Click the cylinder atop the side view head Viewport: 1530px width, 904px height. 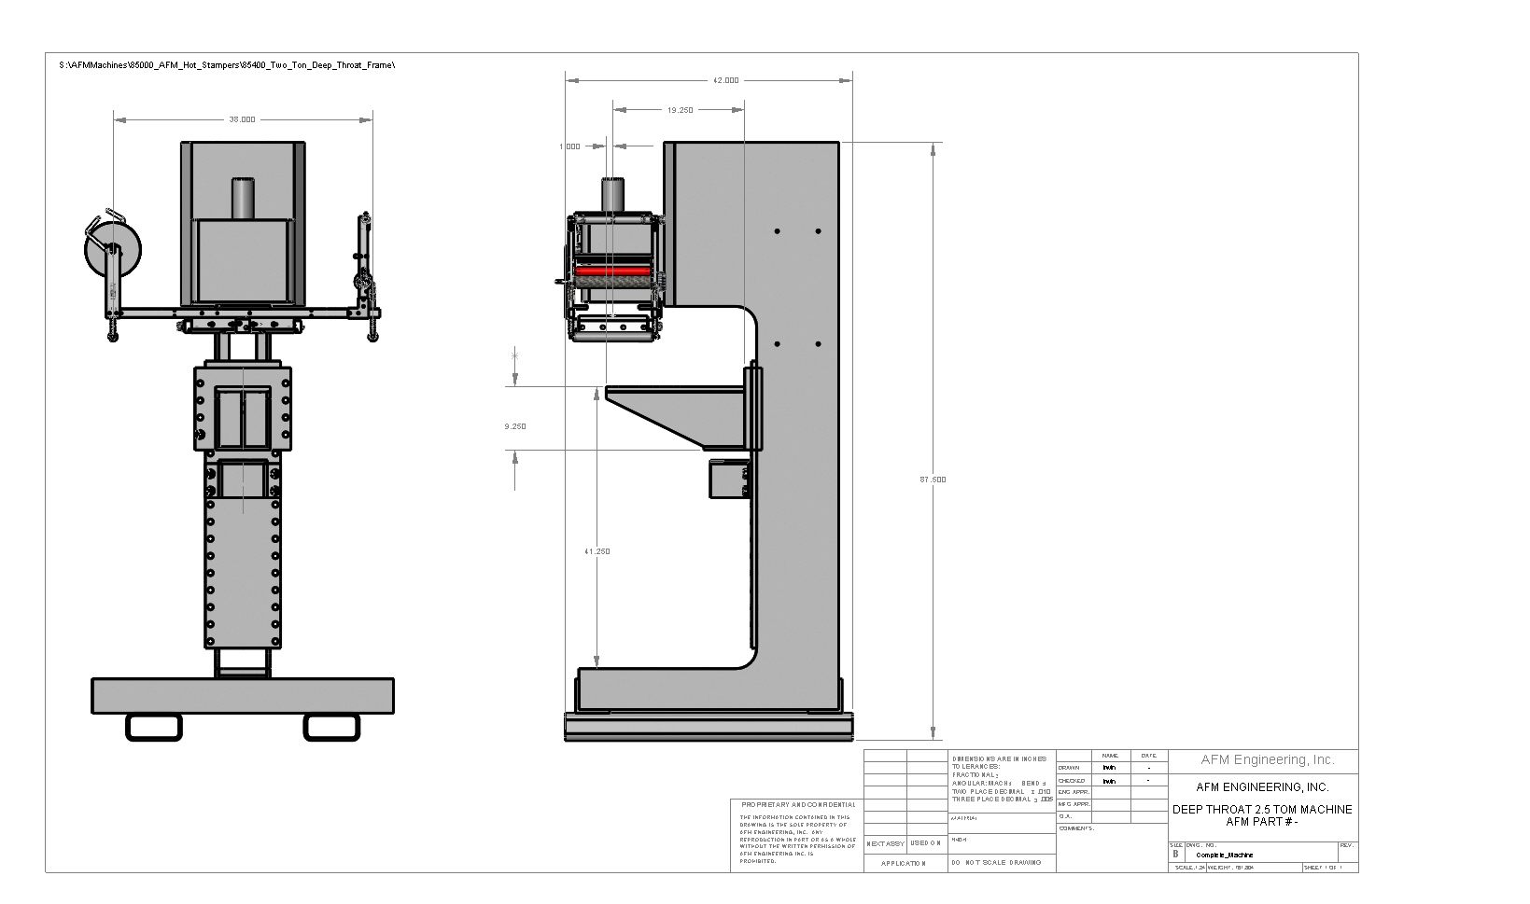click(612, 196)
